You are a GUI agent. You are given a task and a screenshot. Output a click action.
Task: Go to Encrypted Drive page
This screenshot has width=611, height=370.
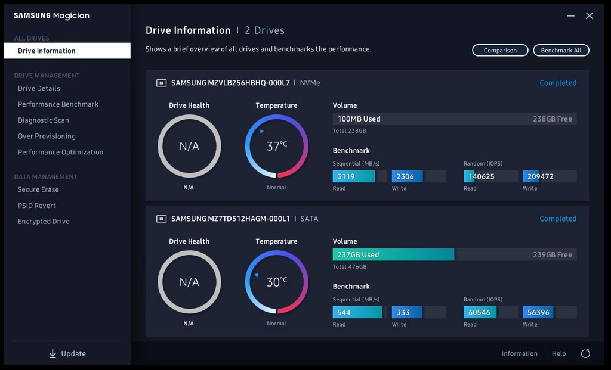44,222
